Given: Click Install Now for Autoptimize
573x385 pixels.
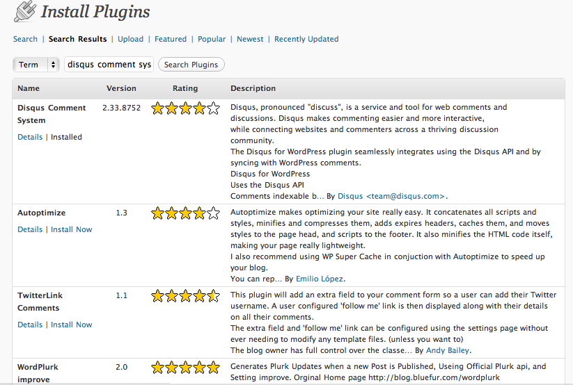Looking at the screenshot, I should pos(71,229).
